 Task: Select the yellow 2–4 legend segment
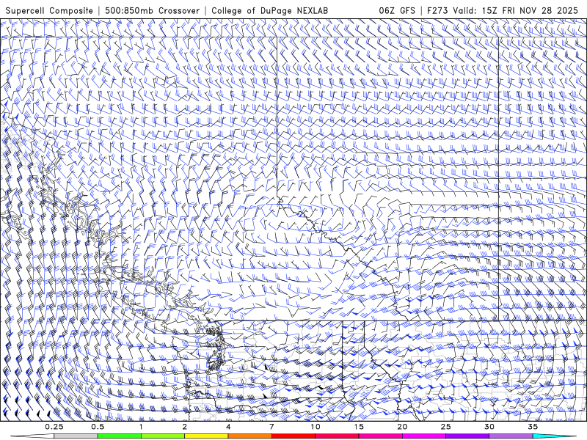tap(206, 436)
